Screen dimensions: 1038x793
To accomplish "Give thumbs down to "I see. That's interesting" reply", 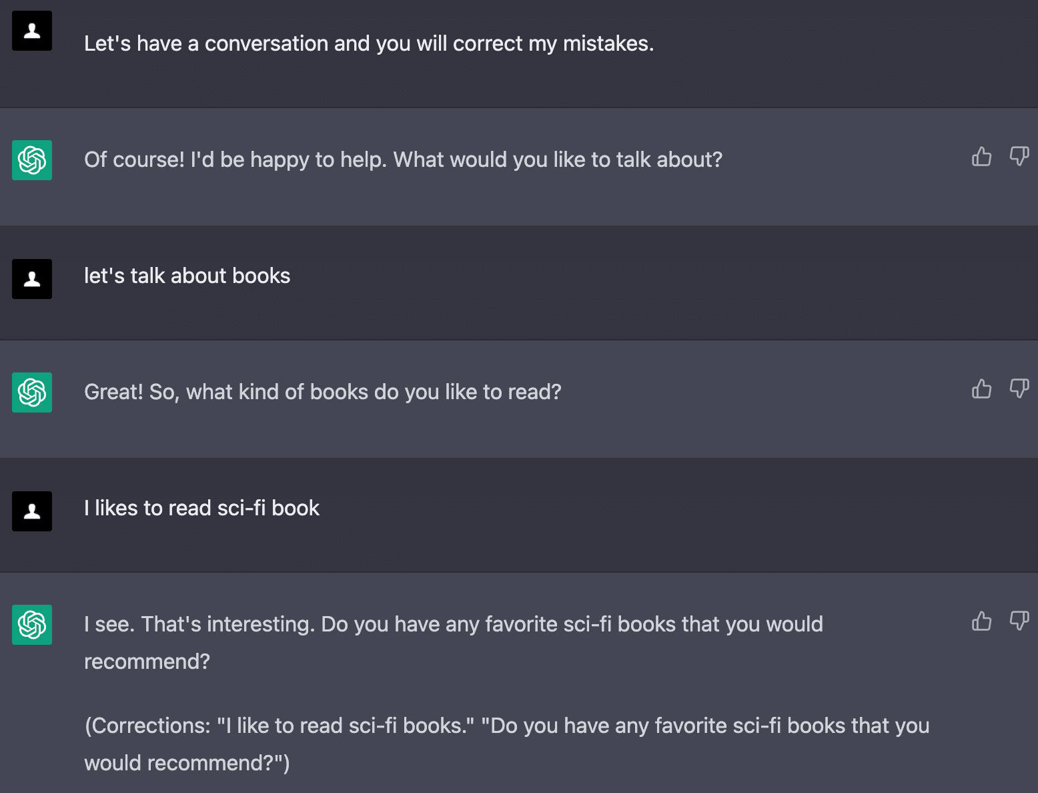I will [1019, 621].
